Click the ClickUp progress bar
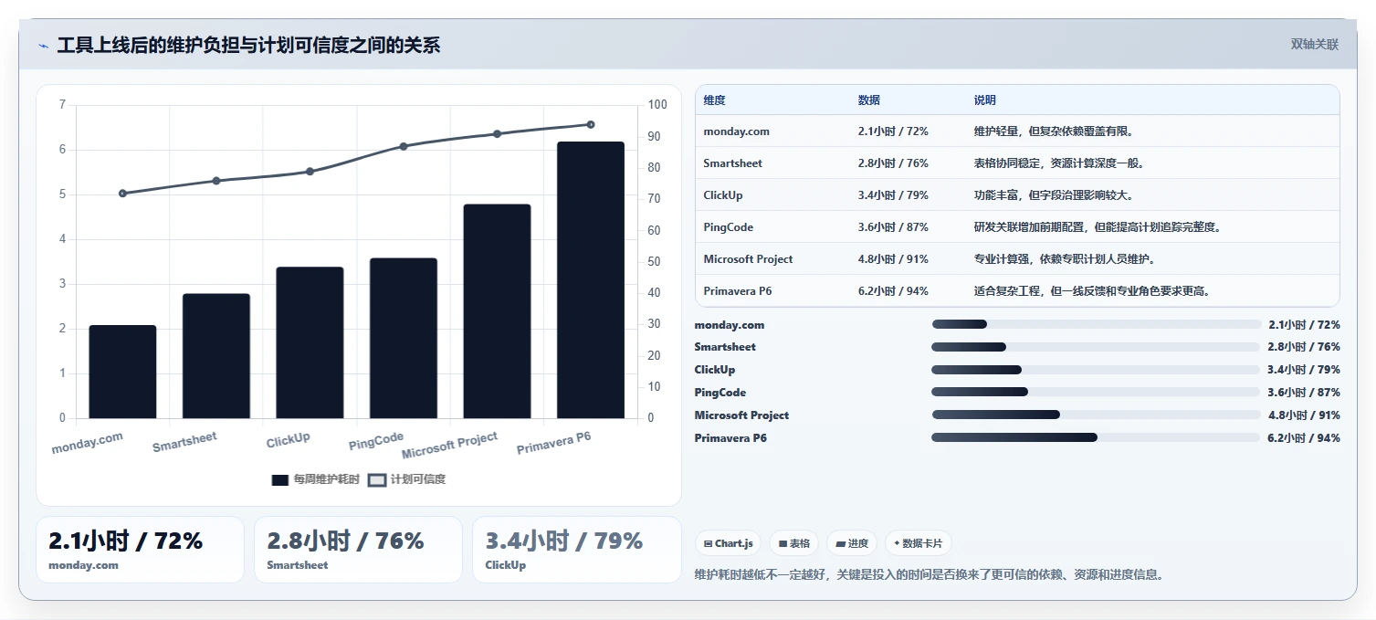This screenshot has height=620, width=1376. [x=1096, y=370]
